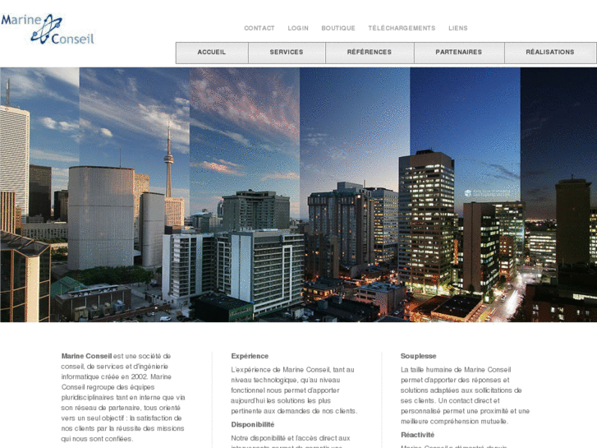Click the bold Marine Conseil intro text
Viewport: 597px width, 448px height.
86,356
